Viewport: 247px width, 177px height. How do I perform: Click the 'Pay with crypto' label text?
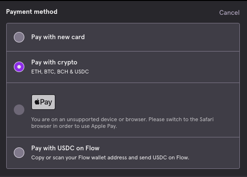click(54, 62)
